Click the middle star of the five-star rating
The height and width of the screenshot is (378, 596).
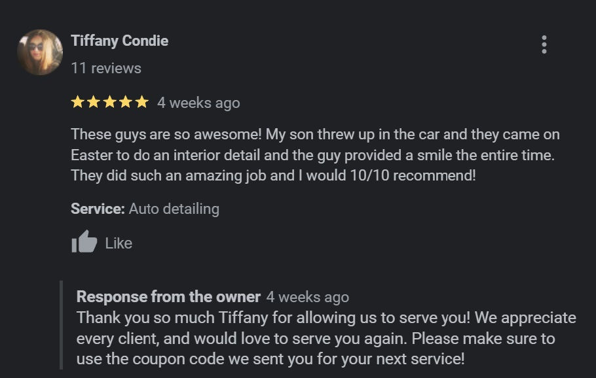point(111,102)
